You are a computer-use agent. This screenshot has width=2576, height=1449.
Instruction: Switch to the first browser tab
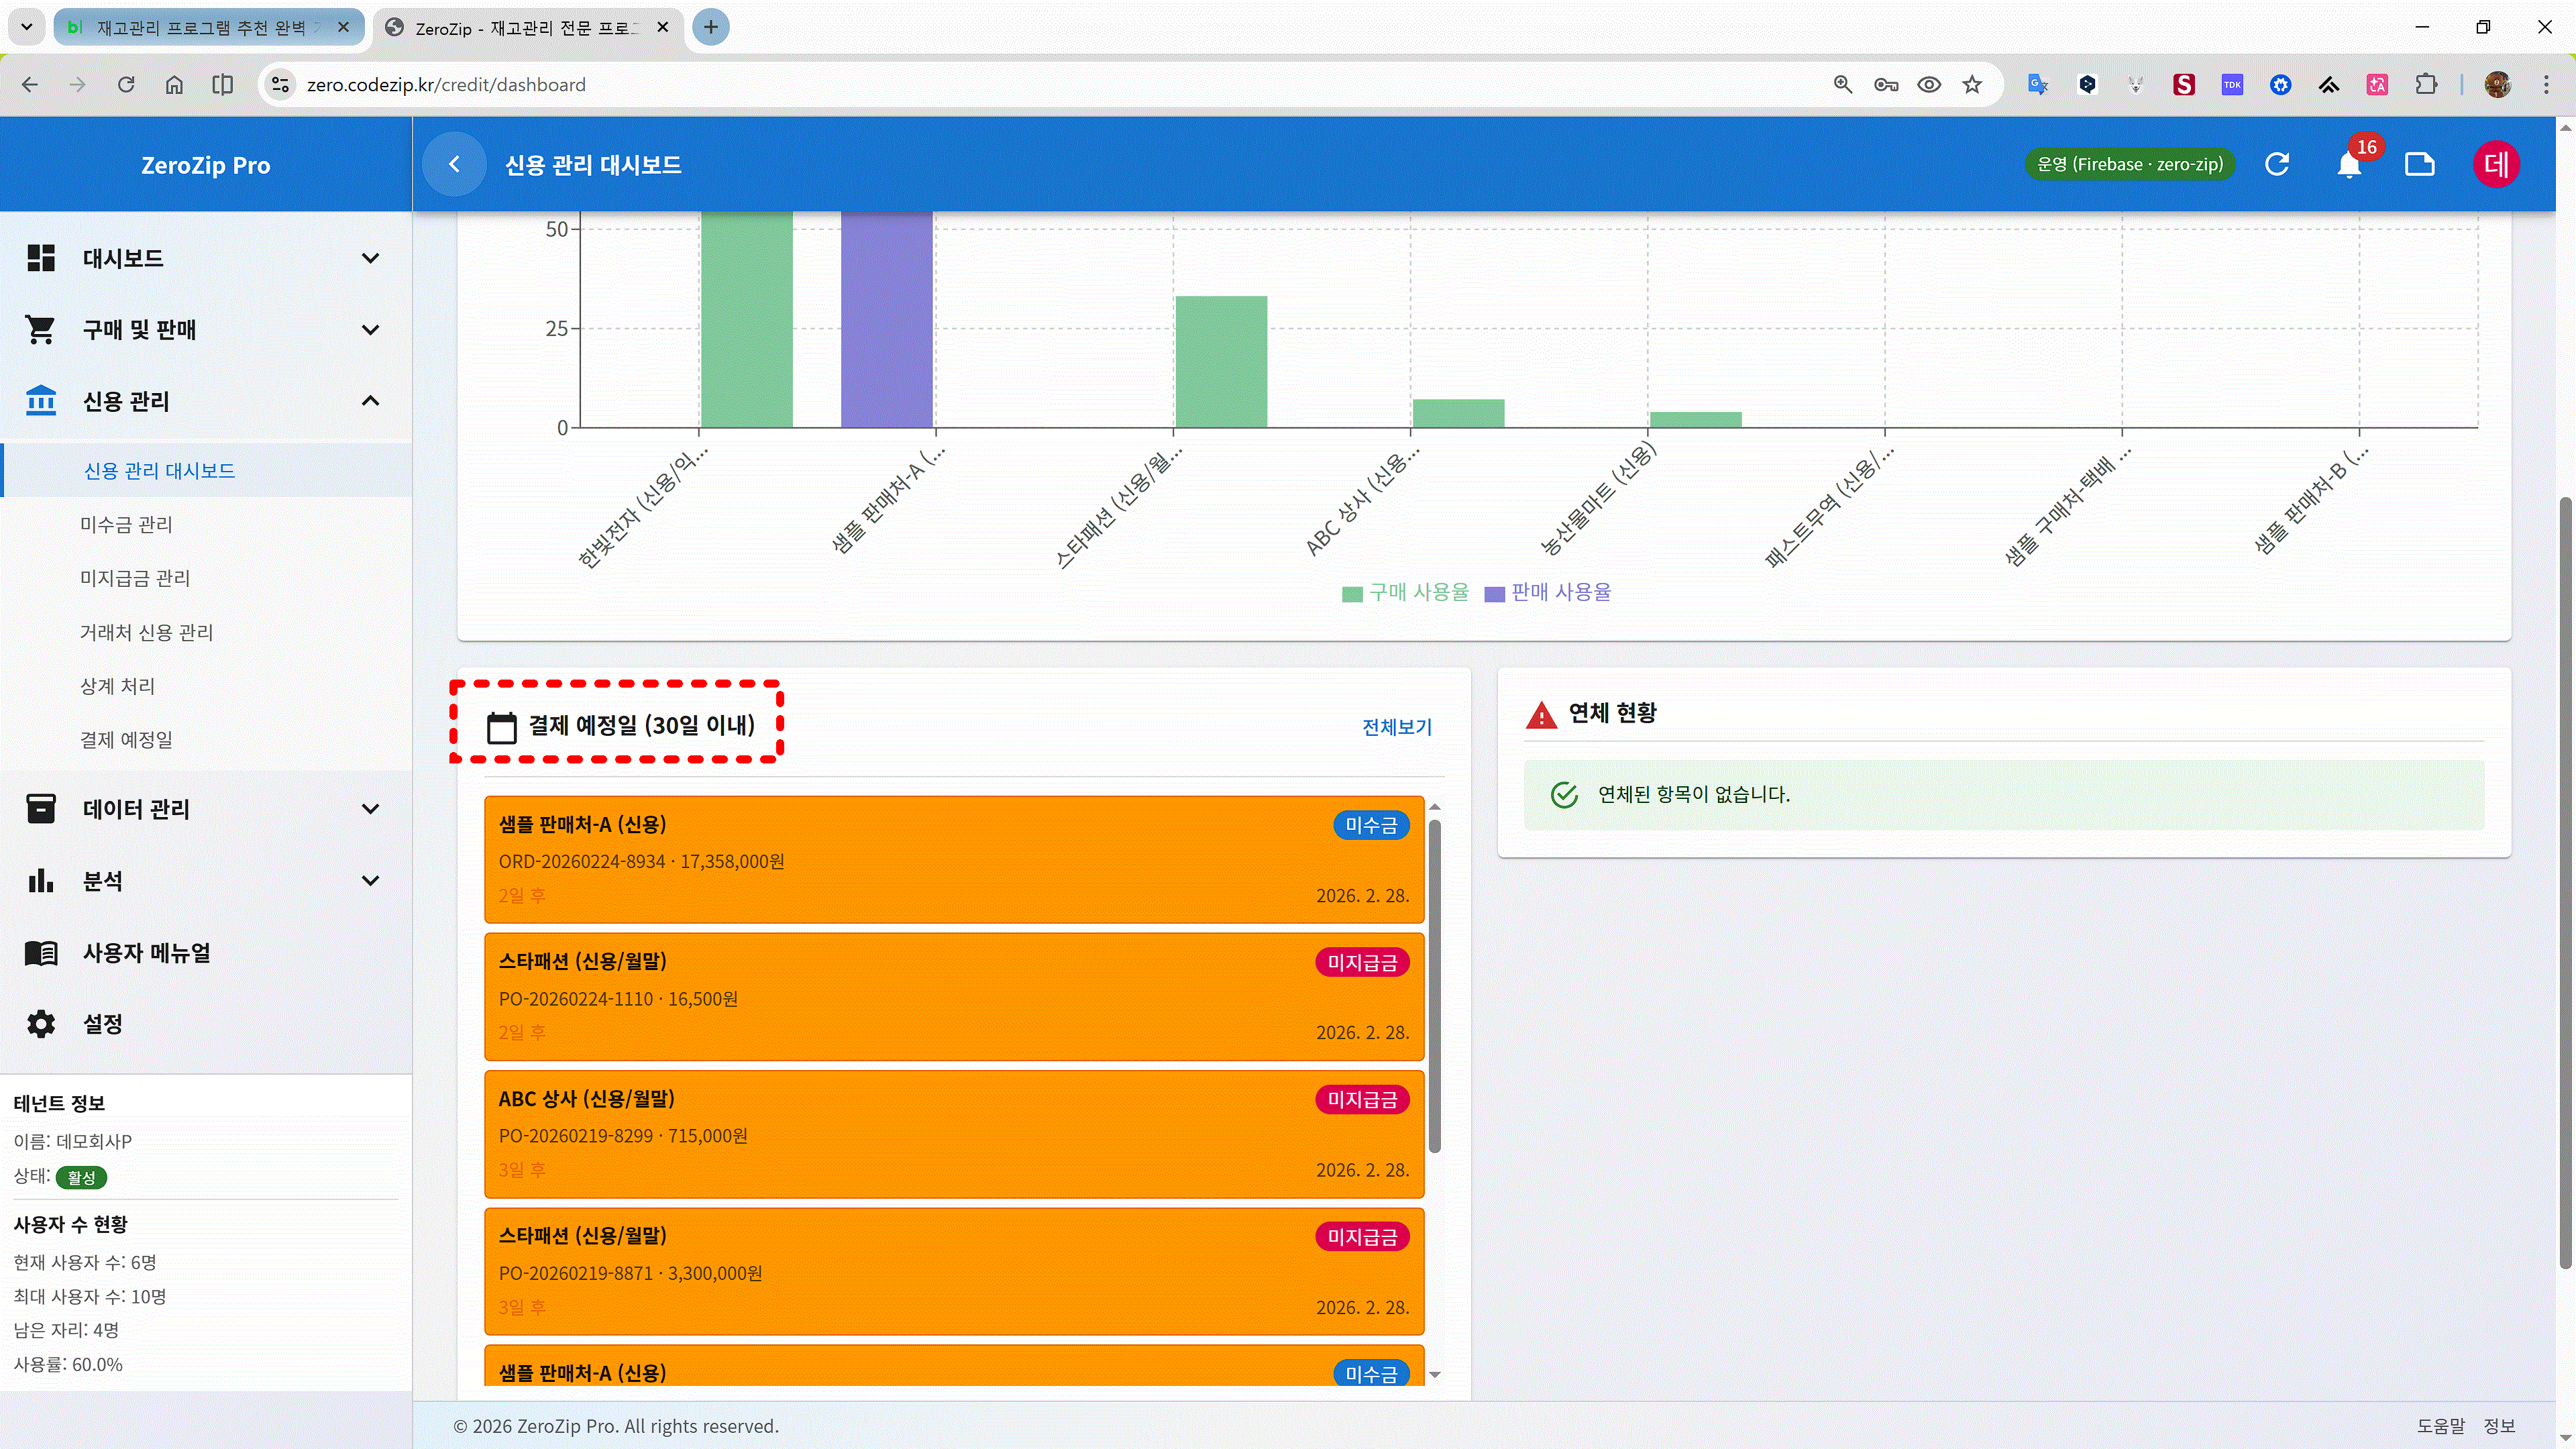pyautogui.click(x=200, y=27)
